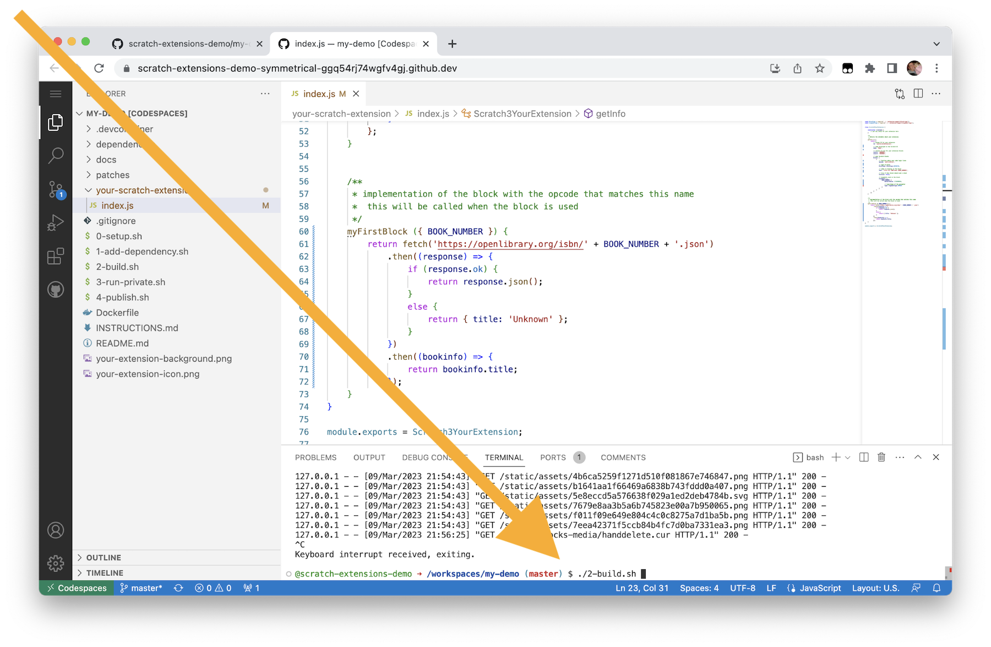
Task: Open the Extensions view
Action: (55, 256)
